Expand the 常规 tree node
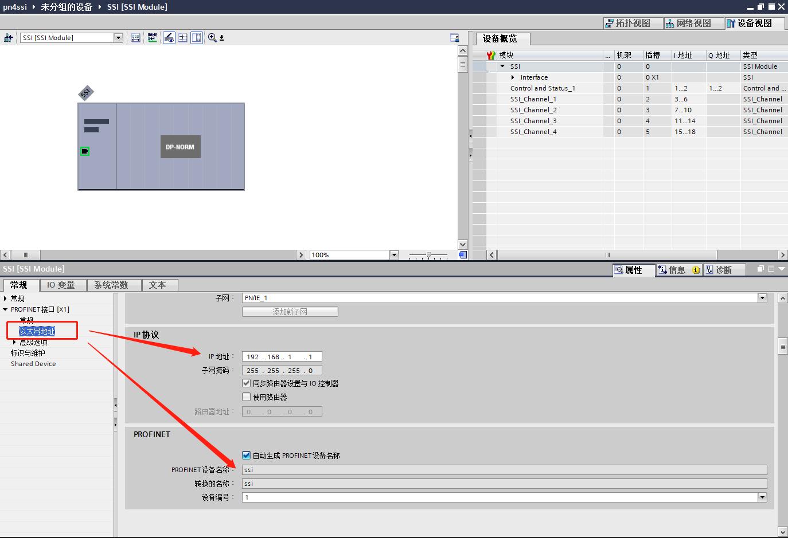Screen dimensions: 788x538 (6, 299)
